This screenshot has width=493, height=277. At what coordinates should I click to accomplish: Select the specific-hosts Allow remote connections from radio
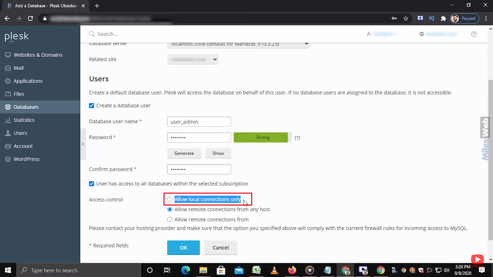pos(170,220)
